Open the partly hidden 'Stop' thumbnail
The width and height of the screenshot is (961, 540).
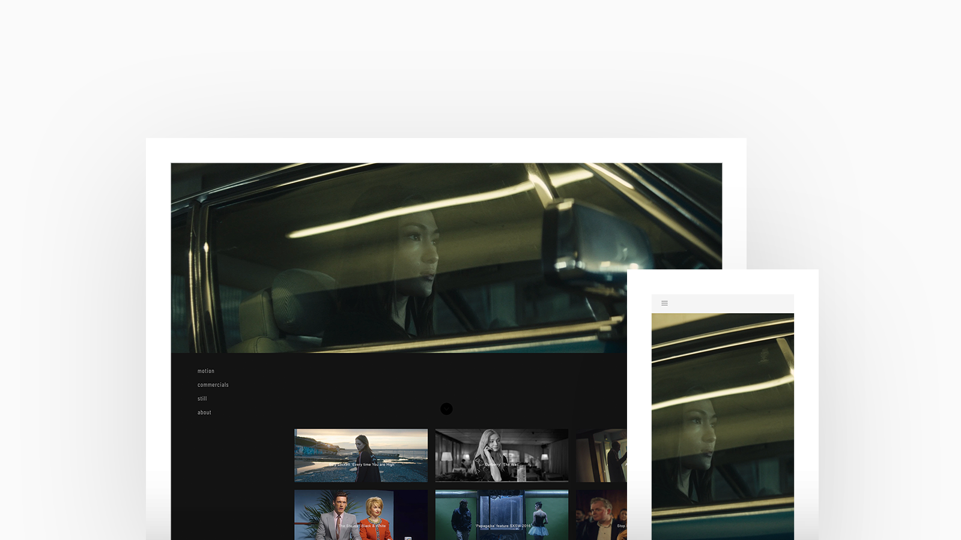point(601,515)
